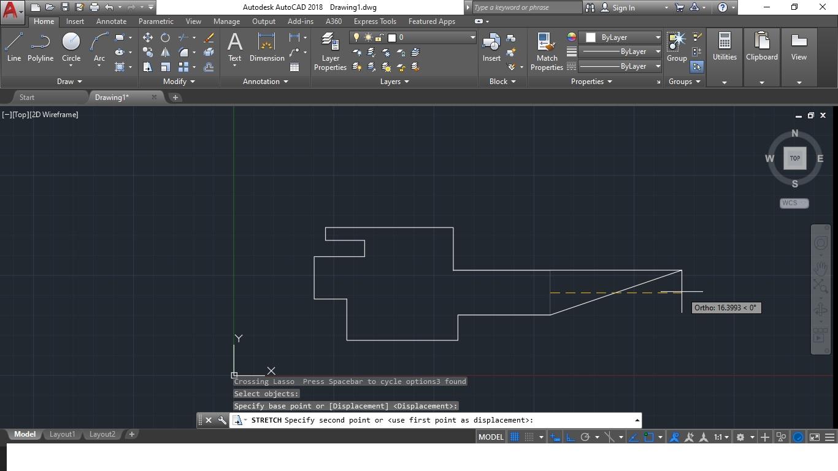Click the Erase tool icon

209,37
